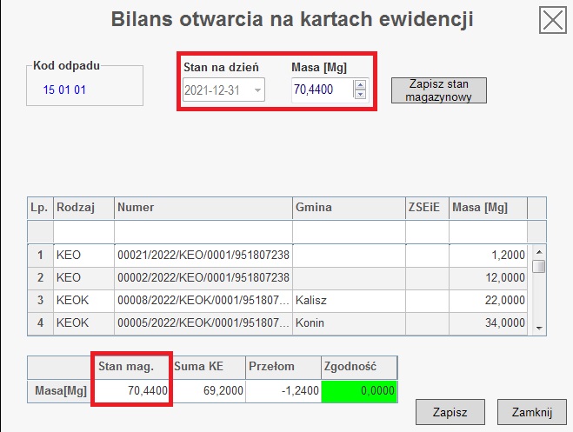
Task: Sort table by the Rodzaj column header
Action: [x=83, y=209]
